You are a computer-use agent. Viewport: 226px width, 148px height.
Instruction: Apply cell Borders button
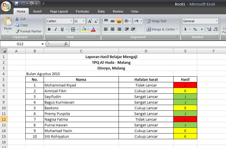click(x=73, y=29)
